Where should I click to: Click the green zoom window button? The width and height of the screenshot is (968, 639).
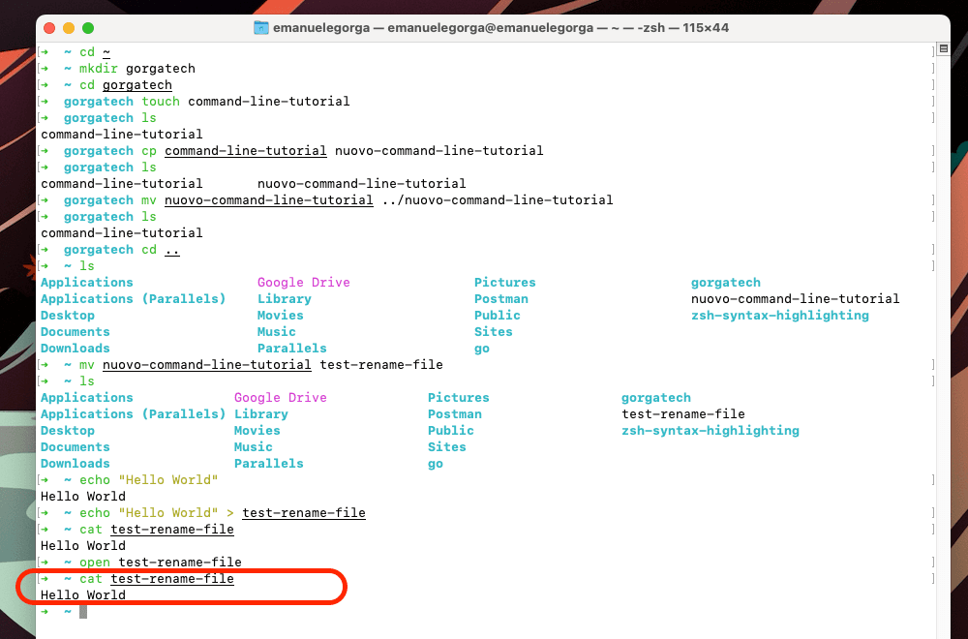[x=88, y=28]
